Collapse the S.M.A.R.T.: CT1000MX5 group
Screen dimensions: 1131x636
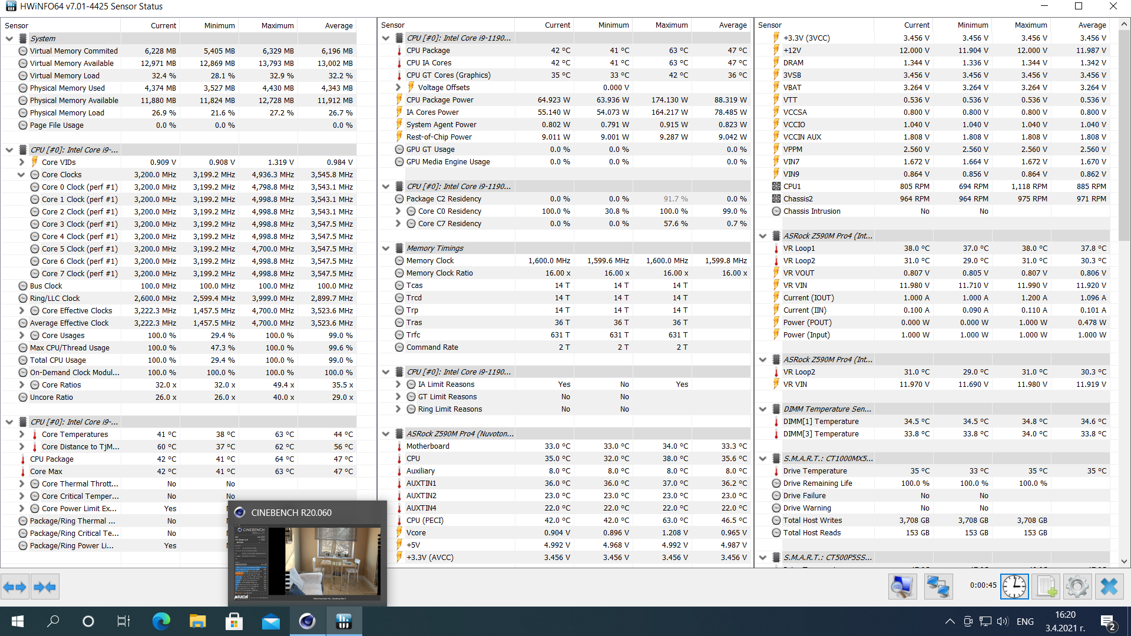(x=763, y=458)
